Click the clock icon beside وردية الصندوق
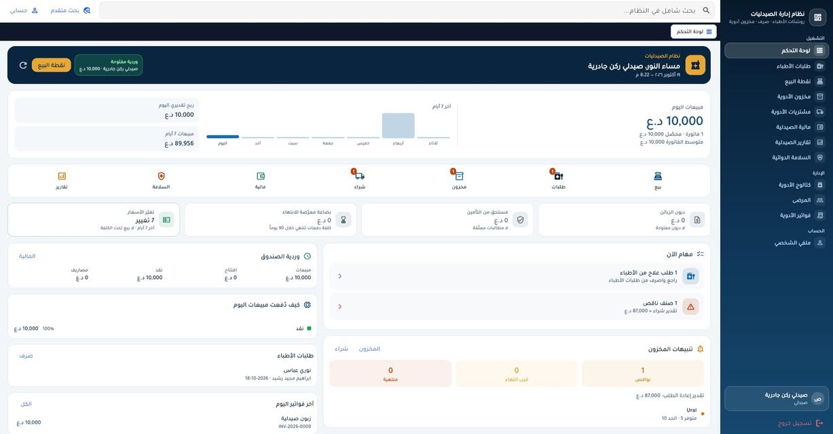 point(308,256)
